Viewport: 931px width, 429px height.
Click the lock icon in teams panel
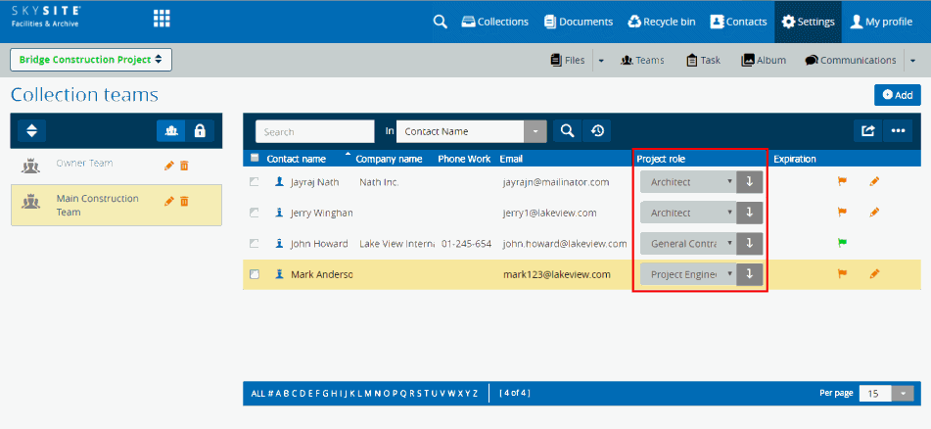[x=200, y=130]
